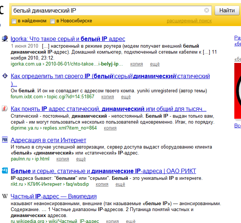Image resolution: width=241 pixels, height=223 pixels.
Task: Open "Igorka: Что такое серый и белый IP адрес"
Action: (68, 39)
